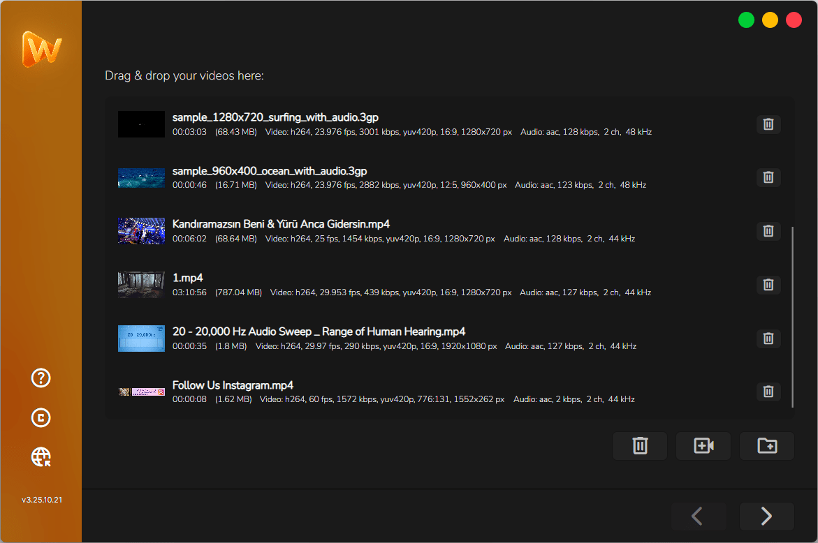Screen dimensions: 818x543
Task: Open the copyright info icon in the sidebar
Action: pos(41,417)
